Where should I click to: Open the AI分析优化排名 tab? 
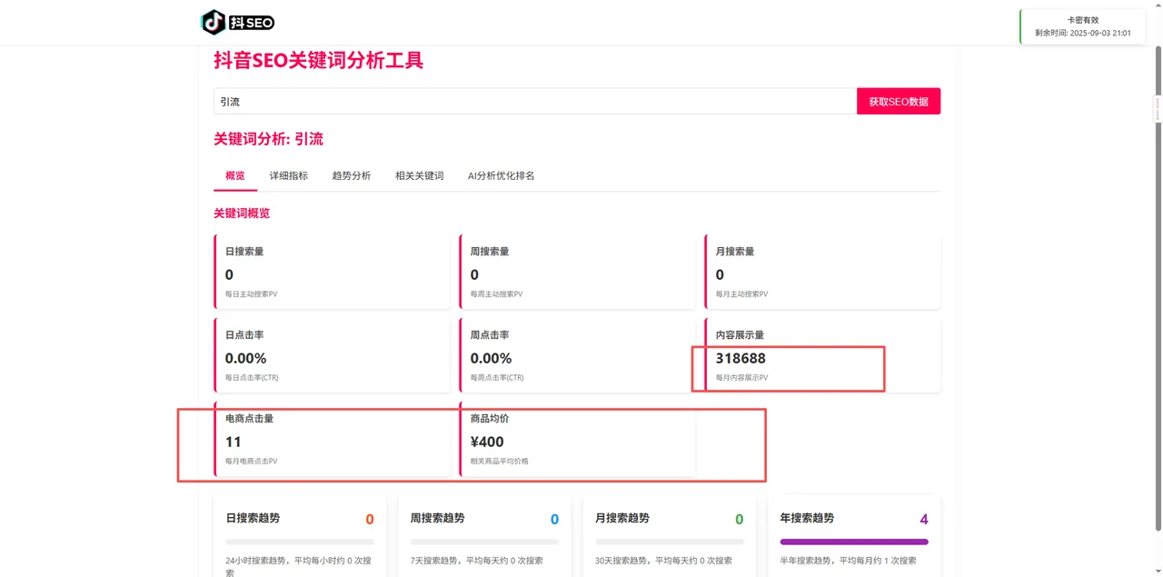[x=502, y=175]
